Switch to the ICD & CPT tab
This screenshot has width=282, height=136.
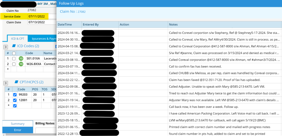18,39
